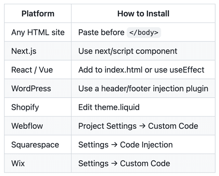This screenshot has width=219, height=176.
Task: Select the "Shopify" platform cell
Action: click(25, 107)
